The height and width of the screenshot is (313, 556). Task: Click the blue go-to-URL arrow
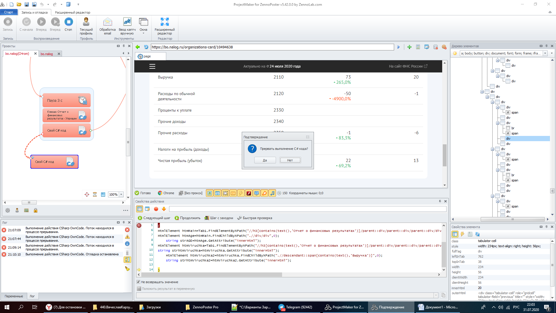398,47
